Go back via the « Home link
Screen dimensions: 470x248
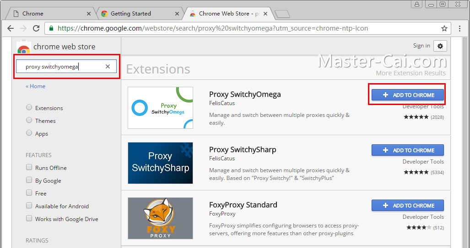(35, 86)
